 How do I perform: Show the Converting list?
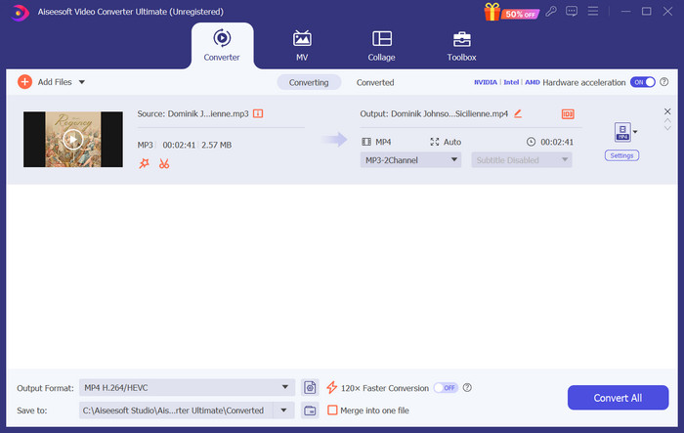pos(309,82)
